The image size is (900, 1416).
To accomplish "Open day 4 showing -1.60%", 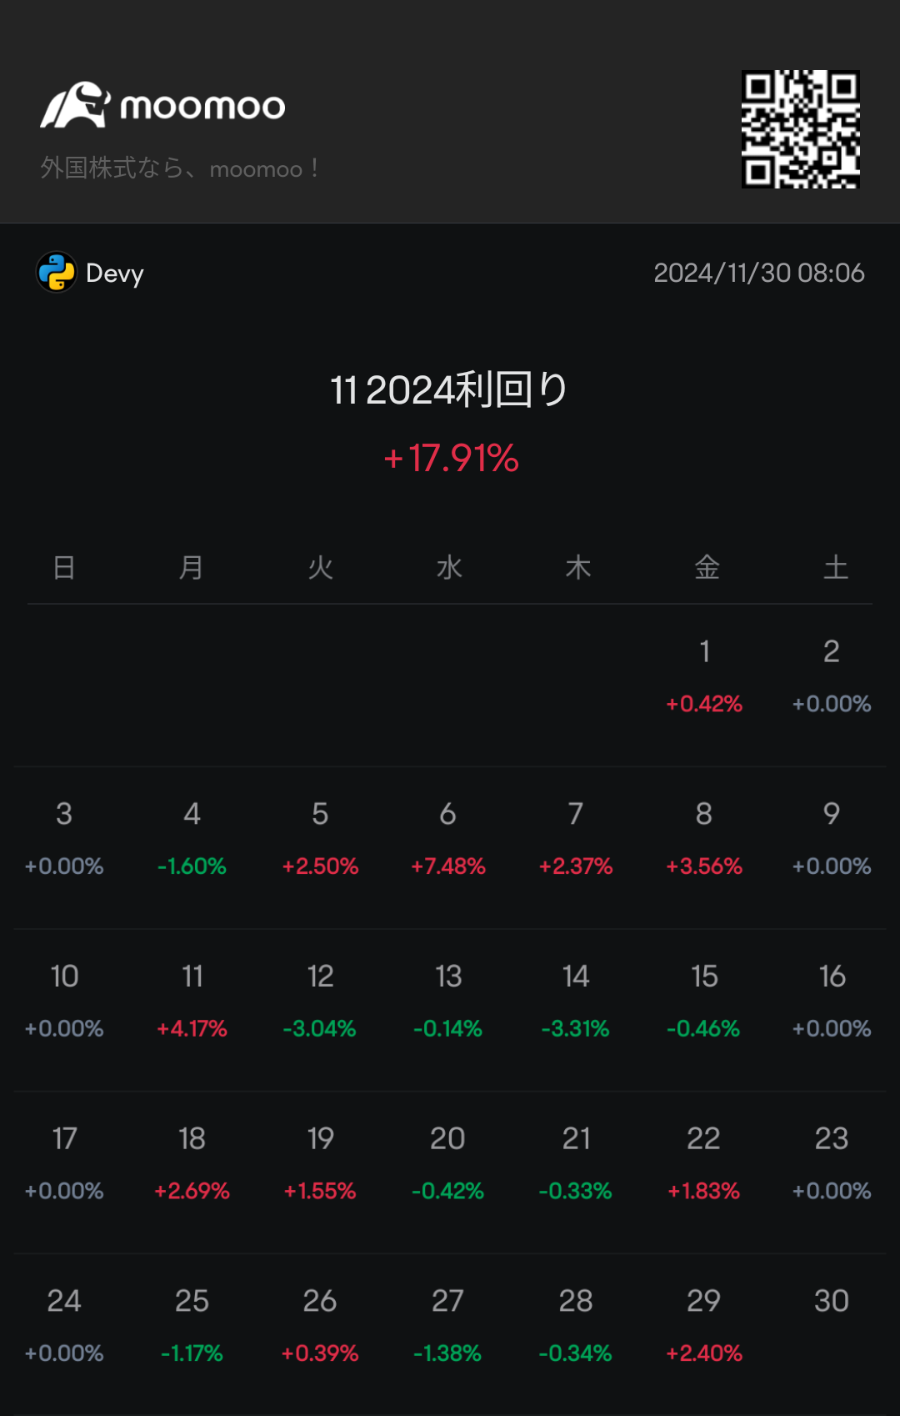I will tap(192, 839).
